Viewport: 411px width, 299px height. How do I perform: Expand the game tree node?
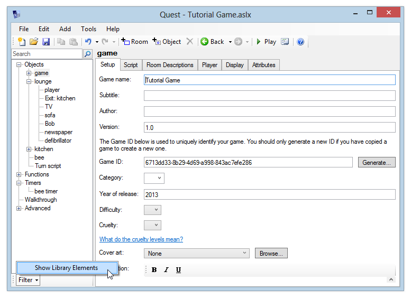(29, 73)
